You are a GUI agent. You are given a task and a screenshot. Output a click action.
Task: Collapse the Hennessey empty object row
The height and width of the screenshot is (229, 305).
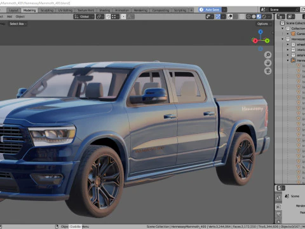(288, 60)
